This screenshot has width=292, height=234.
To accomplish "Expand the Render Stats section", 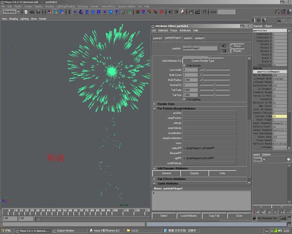I will 154,104.
